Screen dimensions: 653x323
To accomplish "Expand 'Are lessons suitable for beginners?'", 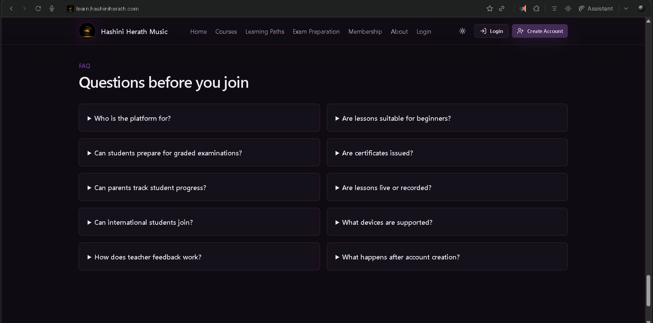I will (x=447, y=118).
